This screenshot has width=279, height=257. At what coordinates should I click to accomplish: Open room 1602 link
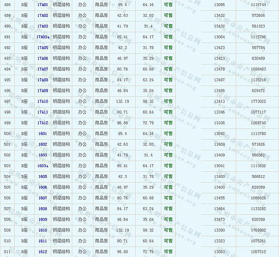43,144
